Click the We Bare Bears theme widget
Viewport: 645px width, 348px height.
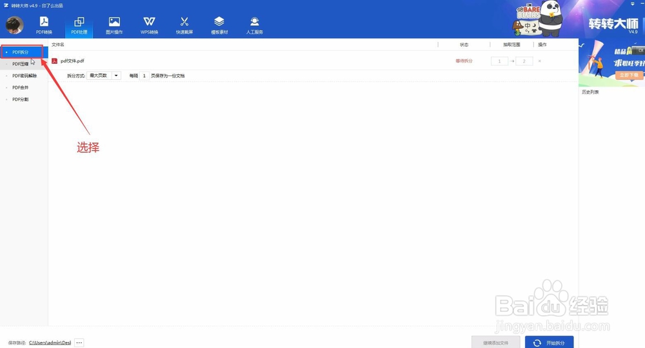coord(539,19)
